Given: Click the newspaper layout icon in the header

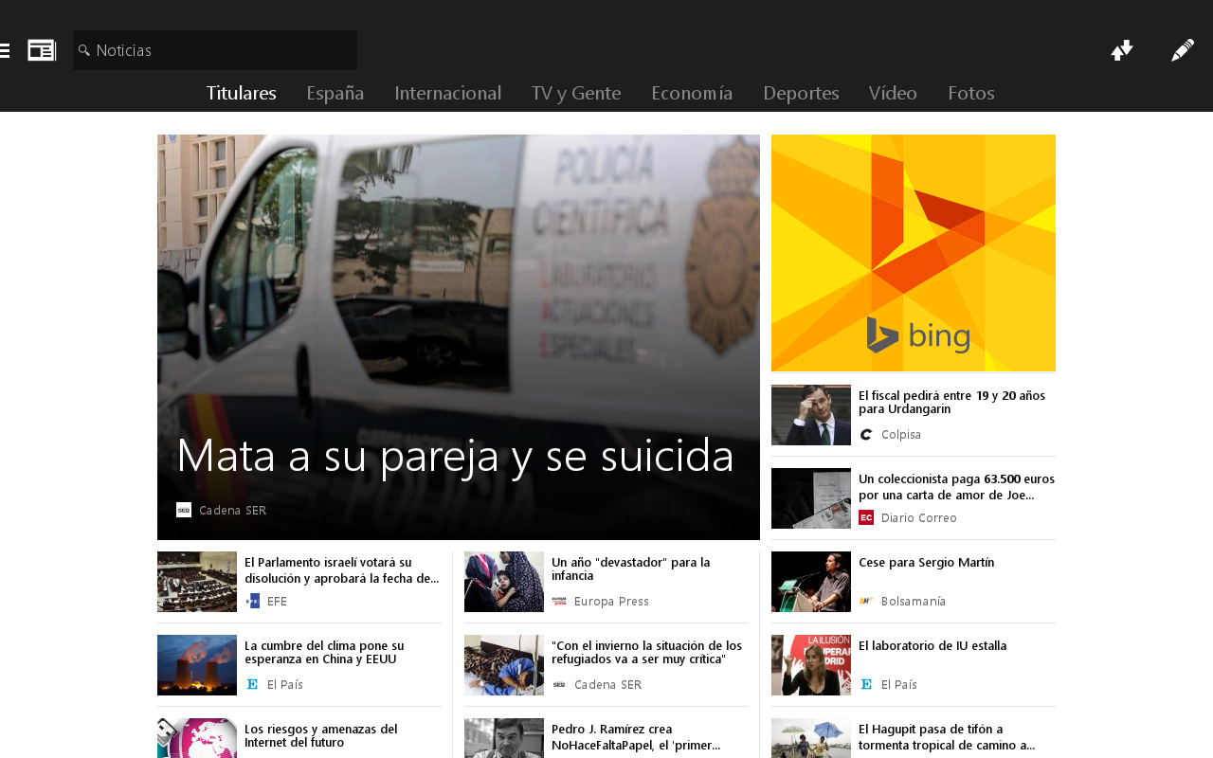Looking at the screenshot, I should [42, 48].
